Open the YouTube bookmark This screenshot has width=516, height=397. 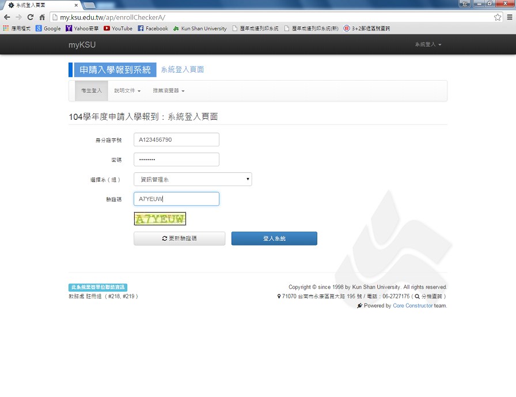pos(118,28)
